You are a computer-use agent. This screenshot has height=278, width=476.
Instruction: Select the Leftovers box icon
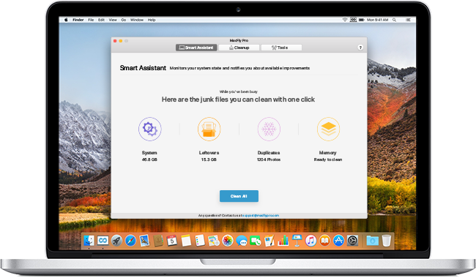pos(209,129)
